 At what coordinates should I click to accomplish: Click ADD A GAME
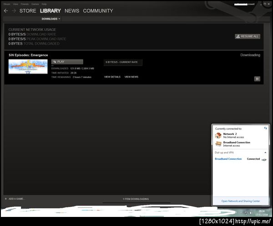17,199
